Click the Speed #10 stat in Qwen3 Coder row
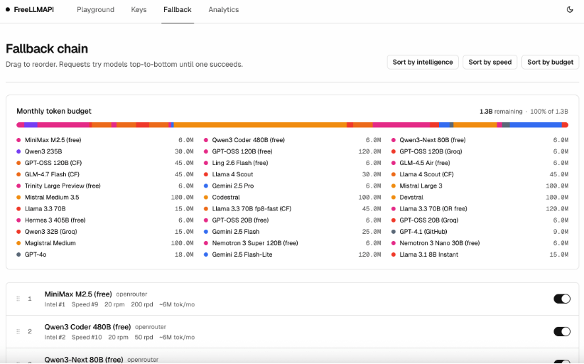The height and width of the screenshot is (364, 584). [x=87, y=337]
